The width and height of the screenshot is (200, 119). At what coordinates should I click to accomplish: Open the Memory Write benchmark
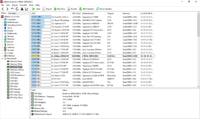click(16, 64)
